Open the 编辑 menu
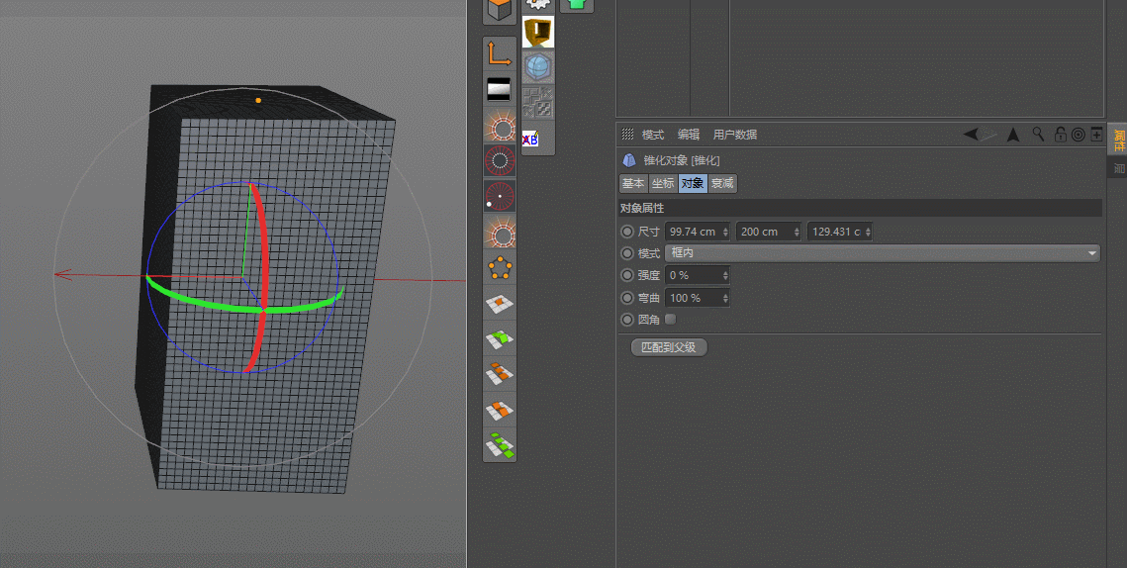The height and width of the screenshot is (568, 1127). (689, 135)
